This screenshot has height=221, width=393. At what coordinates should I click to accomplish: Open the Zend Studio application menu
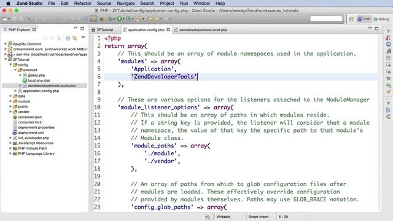point(29,3)
